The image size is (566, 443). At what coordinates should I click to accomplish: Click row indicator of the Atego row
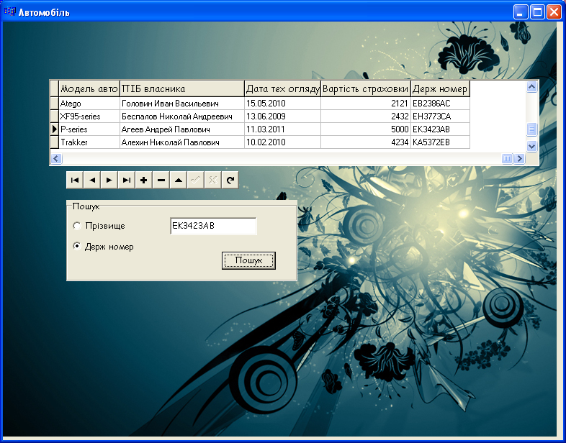tap(54, 104)
